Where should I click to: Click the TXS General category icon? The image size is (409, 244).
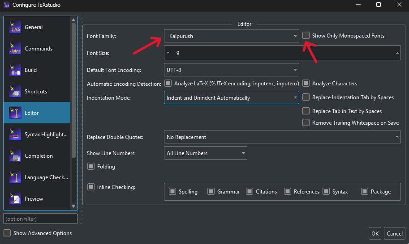15,27
